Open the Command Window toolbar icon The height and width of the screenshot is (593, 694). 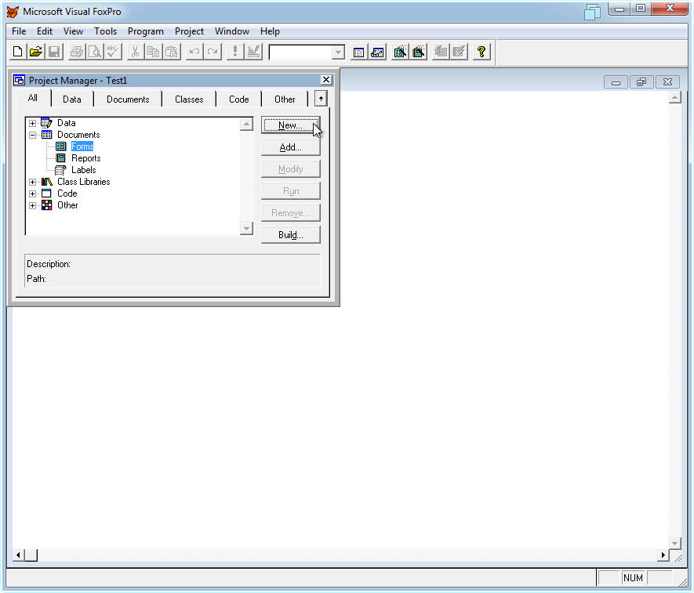(359, 52)
